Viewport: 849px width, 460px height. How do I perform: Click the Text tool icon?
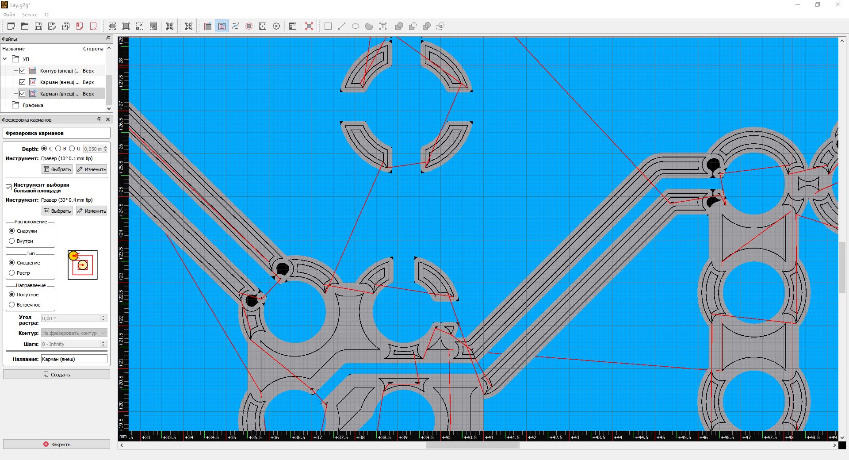click(383, 26)
